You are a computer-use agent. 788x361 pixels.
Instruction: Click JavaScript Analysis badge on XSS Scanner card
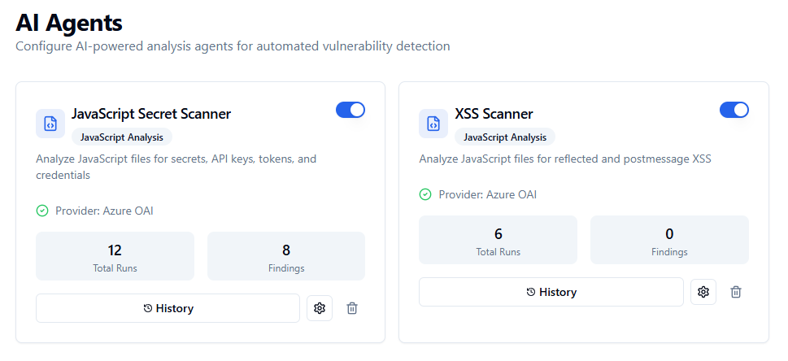tap(505, 137)
